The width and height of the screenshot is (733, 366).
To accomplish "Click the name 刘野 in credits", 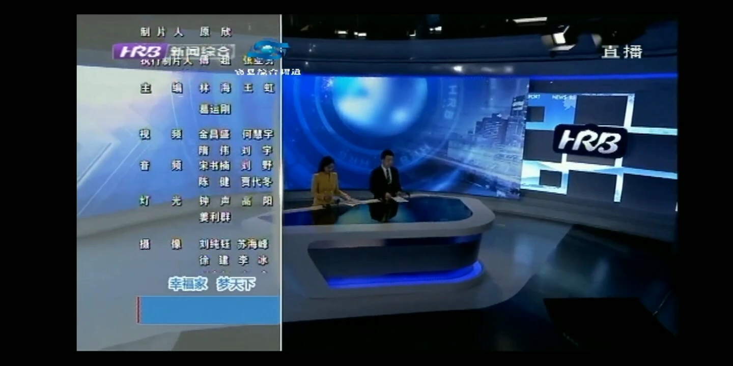I will tap(258, 166).
